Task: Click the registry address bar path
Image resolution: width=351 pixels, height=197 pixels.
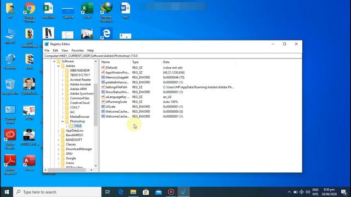Action: [x=172, y=56]
